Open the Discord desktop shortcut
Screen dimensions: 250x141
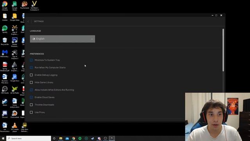(5, 114)
